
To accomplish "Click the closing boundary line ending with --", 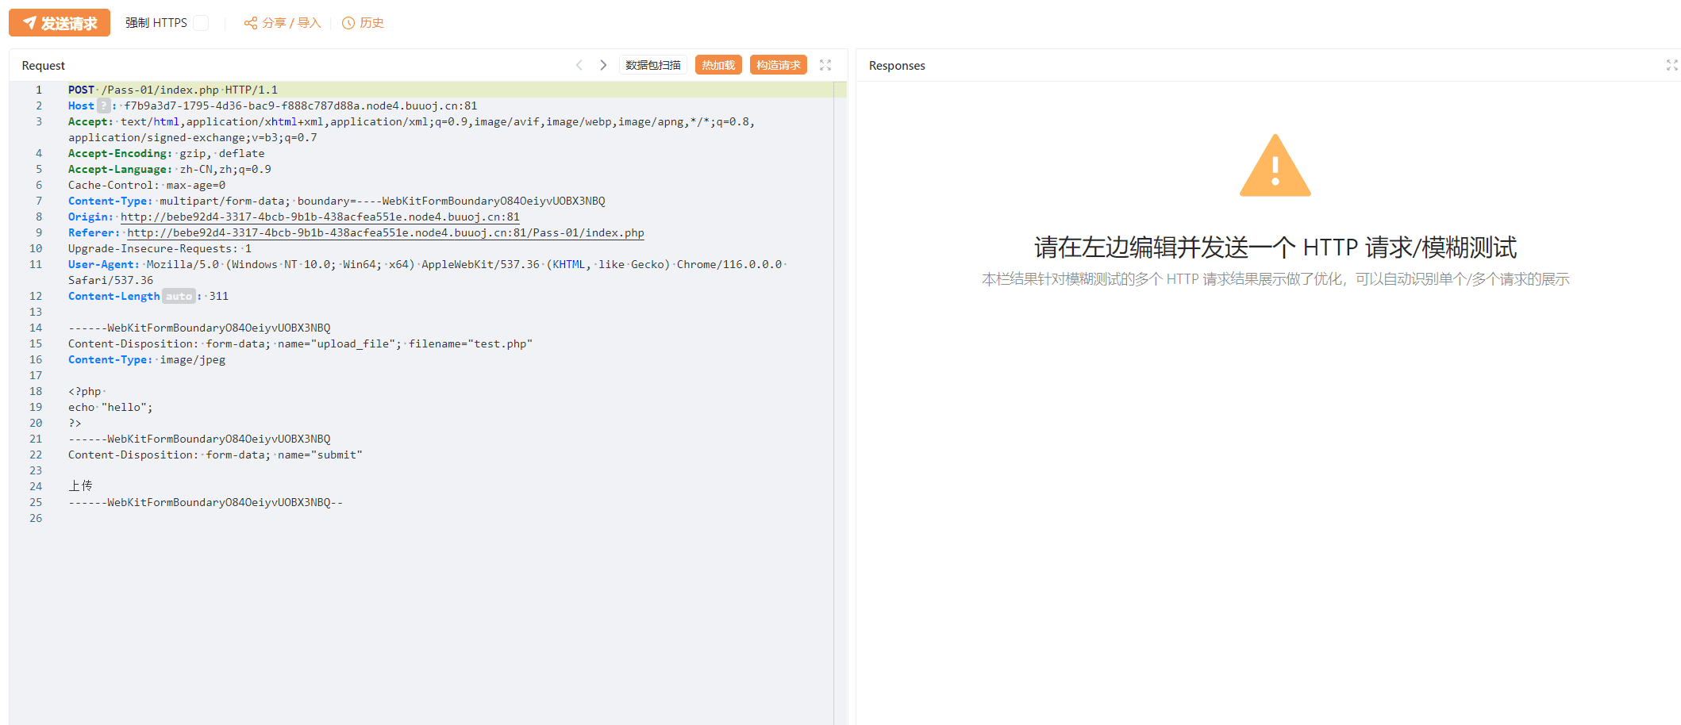I will (x=206, y=502).
